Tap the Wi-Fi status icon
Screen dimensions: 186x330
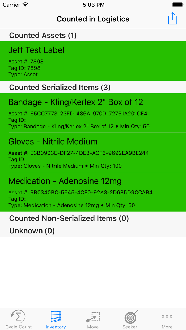coord(26,5)
